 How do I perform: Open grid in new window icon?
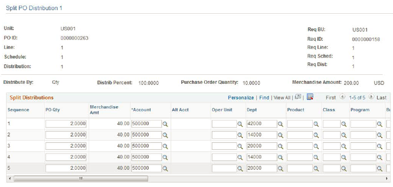tap(298, 97)
